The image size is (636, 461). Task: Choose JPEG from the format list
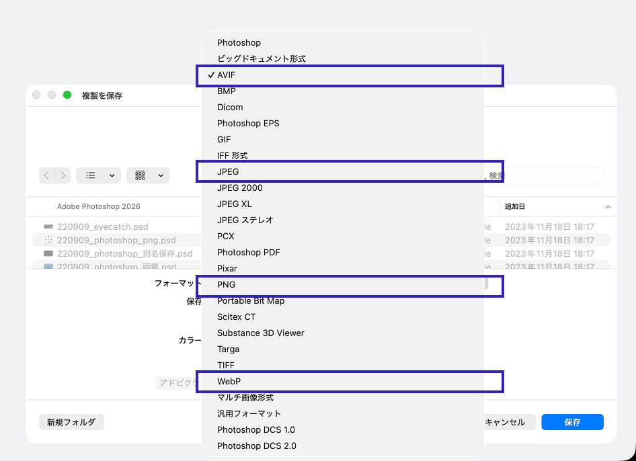228,172
